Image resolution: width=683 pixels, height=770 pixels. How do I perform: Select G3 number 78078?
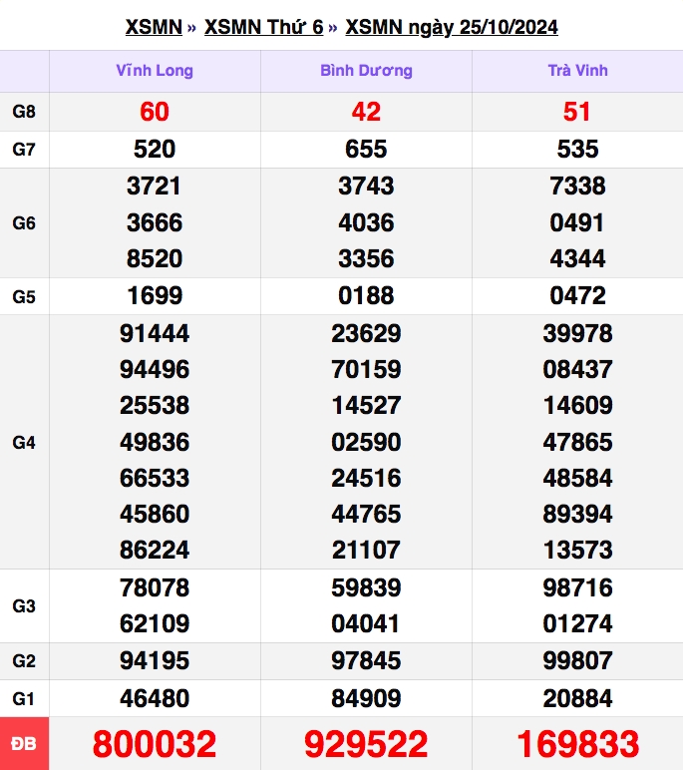(155, 587)
